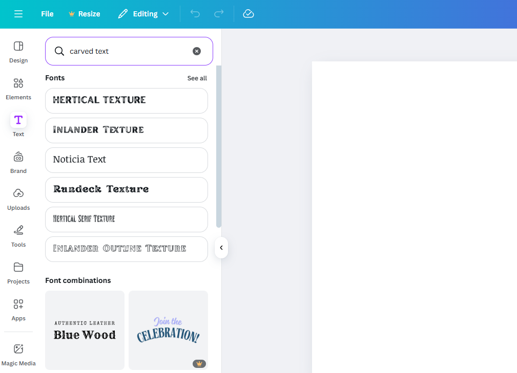
Task: Click the Resize button
Action: tap(84, 14)
